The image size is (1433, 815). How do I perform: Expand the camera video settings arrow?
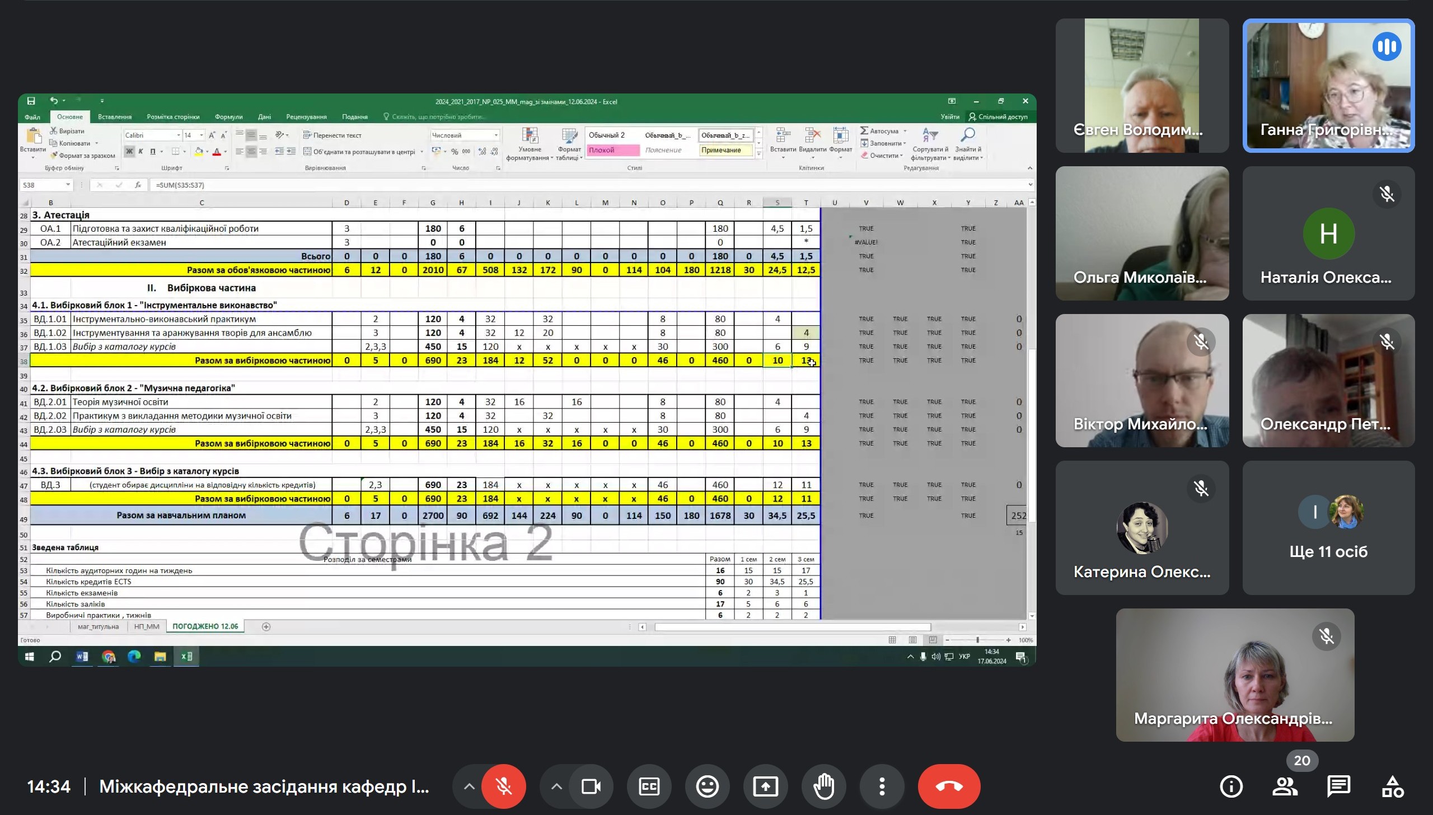tap(556, 786)
